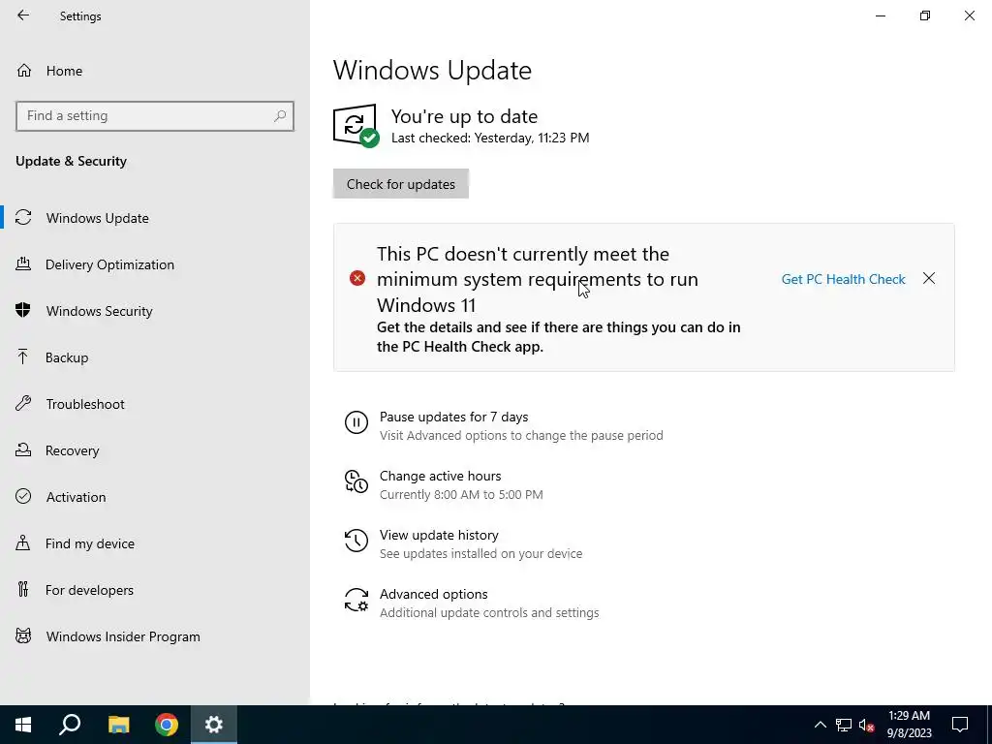This screenshot has width=992, height=744.
Task: Click 'Last checked: Yesterday, 11:23 PM' text
Action: (x=490, y=138)
